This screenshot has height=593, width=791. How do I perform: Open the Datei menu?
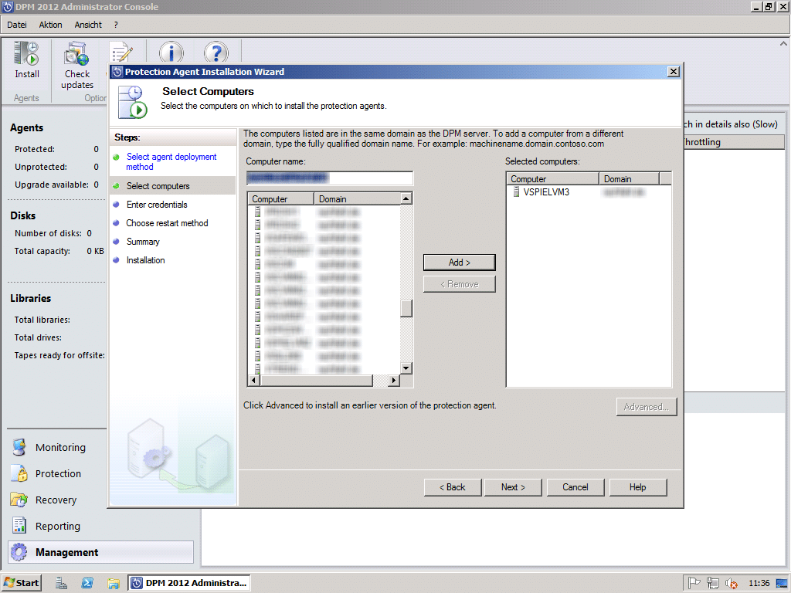click(x=17, y=25)
